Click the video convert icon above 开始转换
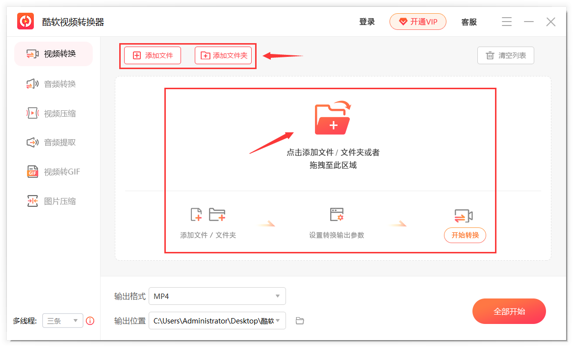The height and width of the screenshot is (347, 573). coord(464,216)
